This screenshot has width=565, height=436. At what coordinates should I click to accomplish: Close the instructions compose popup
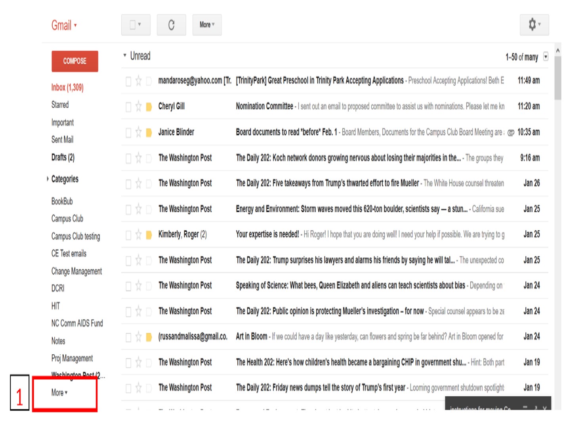(545, 407)
